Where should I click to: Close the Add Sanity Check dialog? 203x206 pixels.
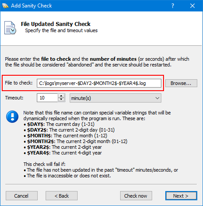192,6
